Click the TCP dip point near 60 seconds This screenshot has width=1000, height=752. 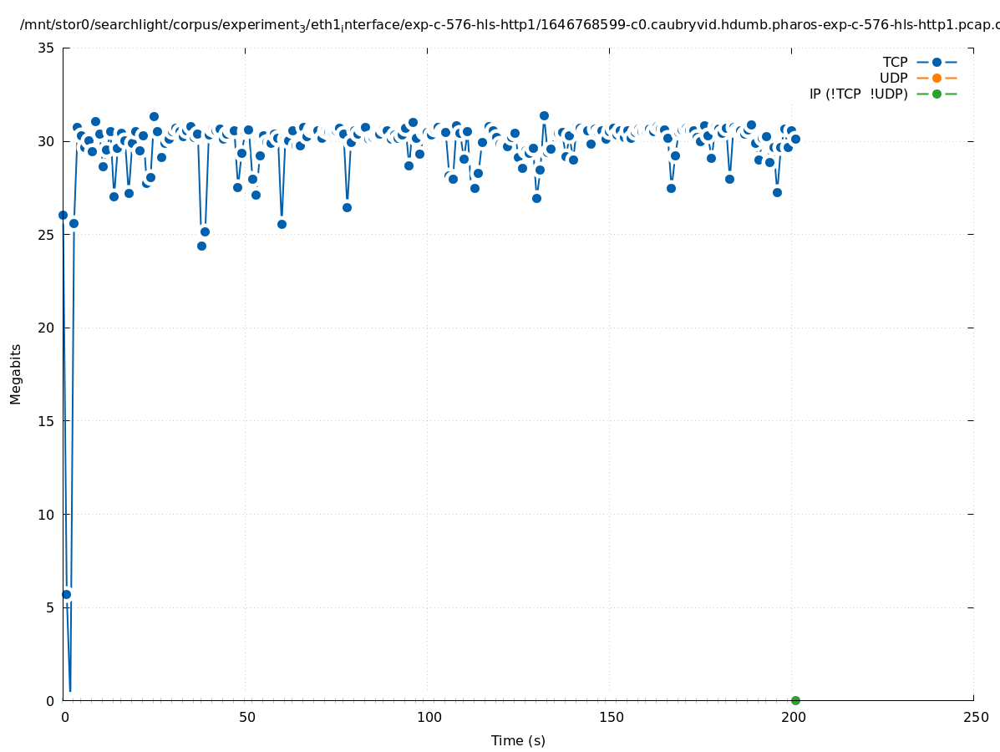282,224
